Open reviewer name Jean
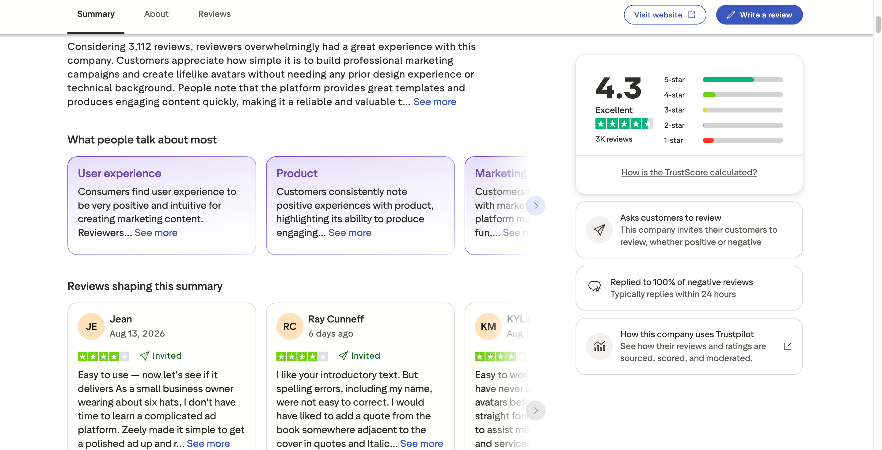The width and height of the screenshot is (882, 450). pyautogui.click(x=120, y=319)
